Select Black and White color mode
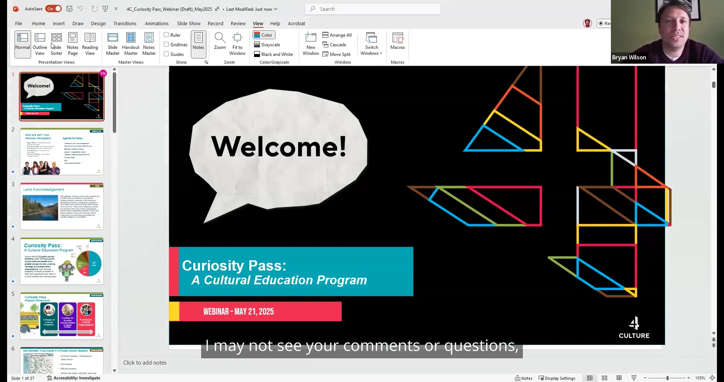This screenshot has width=724, height=382. pos(274,54)
